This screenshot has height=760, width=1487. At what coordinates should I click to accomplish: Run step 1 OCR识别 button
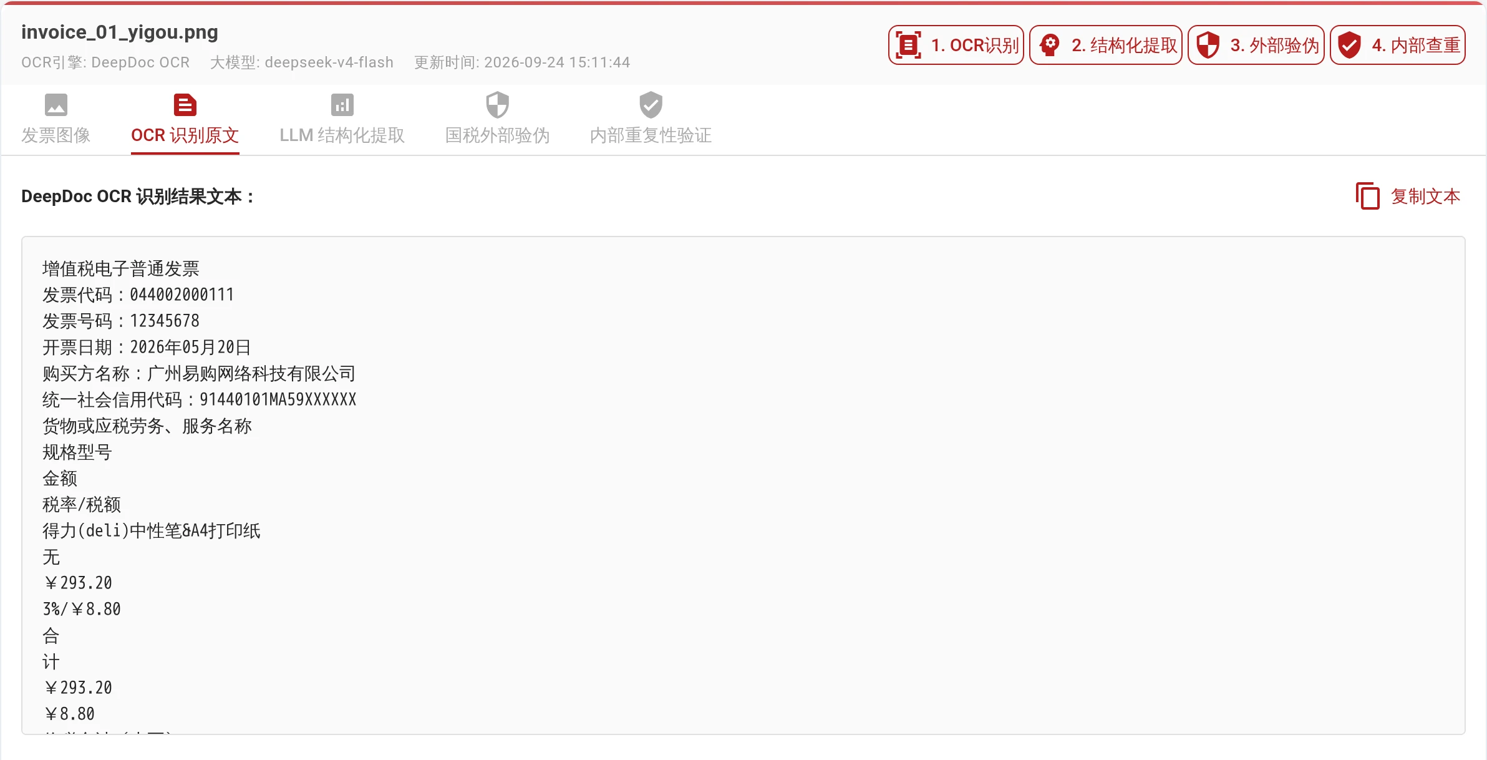pyautogui.click(x=956, y=45)
